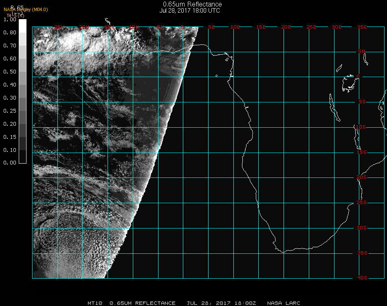This screenshot has width=387, height=306.
Task: Click the "30E" longitude label
Action: tap(337, 27)
